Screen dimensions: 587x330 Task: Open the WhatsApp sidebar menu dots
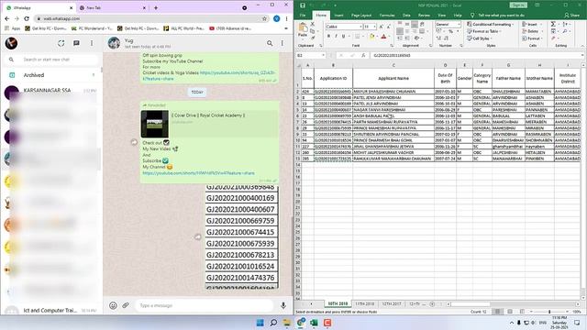pyautogui.click(x=92, y=43)
